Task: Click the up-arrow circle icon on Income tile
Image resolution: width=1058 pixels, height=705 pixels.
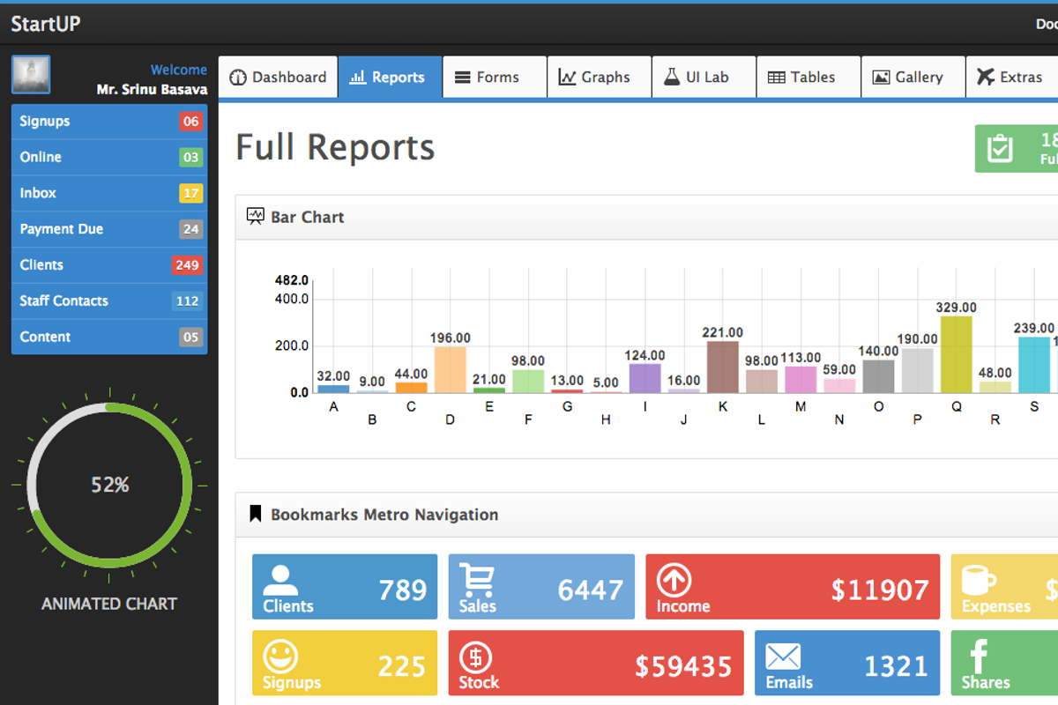Action: pos(674,580)
